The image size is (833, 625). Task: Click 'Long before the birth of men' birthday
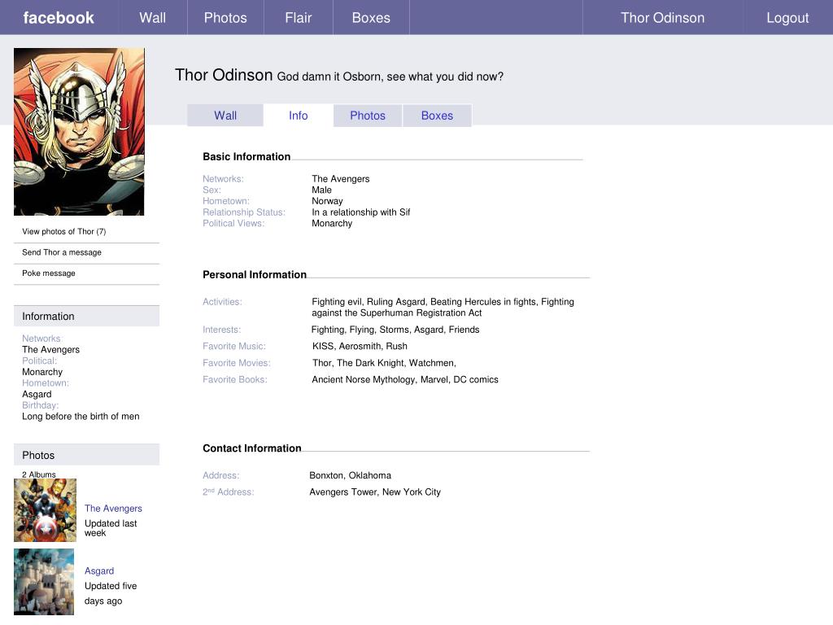point(81,416)
